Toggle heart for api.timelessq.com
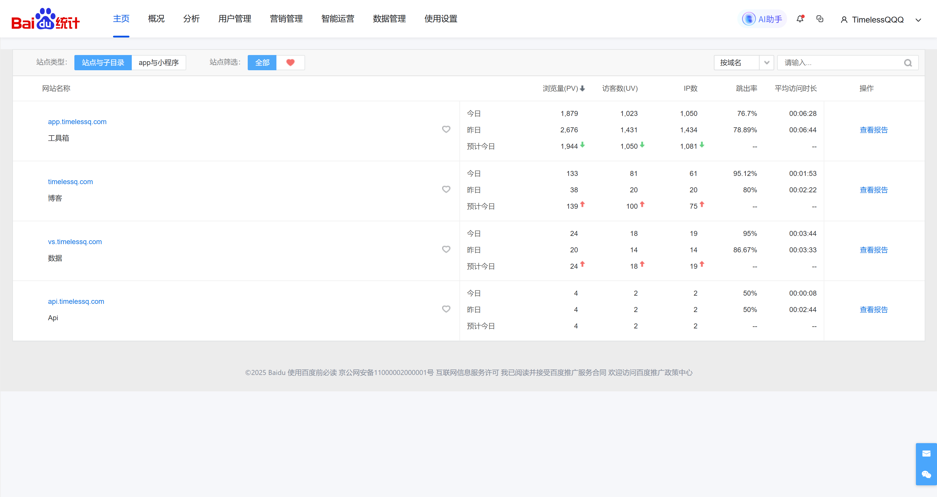This screenshot has height=497, width=937. coord(446,309)
